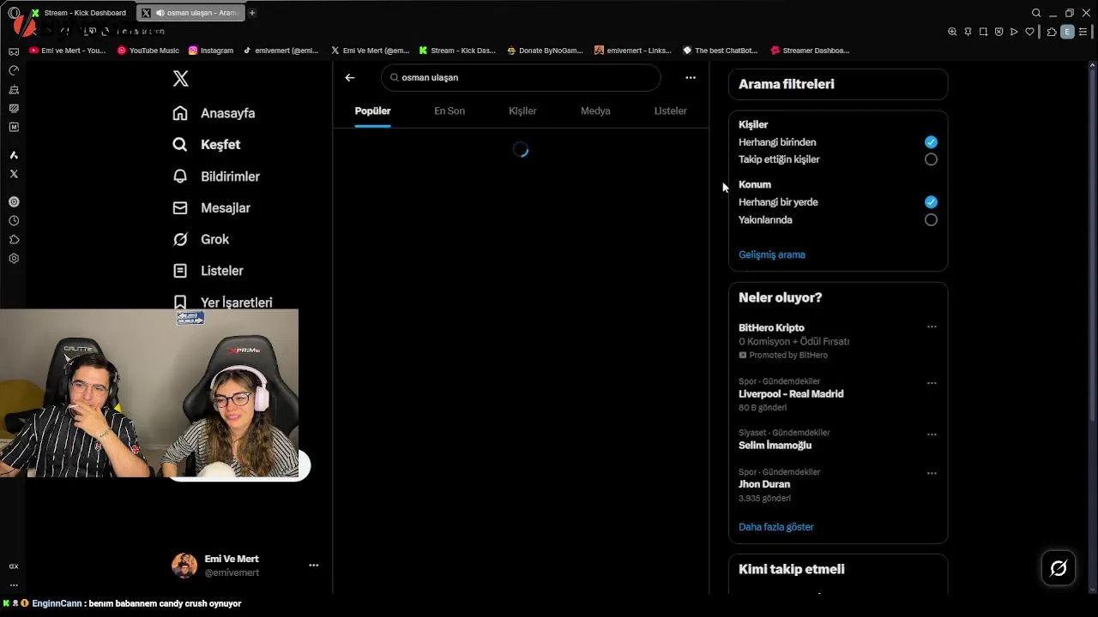Screen dimensions: 1098x617
Task: Take a snapshot with the toolbar icon
Action: [983, 32]
